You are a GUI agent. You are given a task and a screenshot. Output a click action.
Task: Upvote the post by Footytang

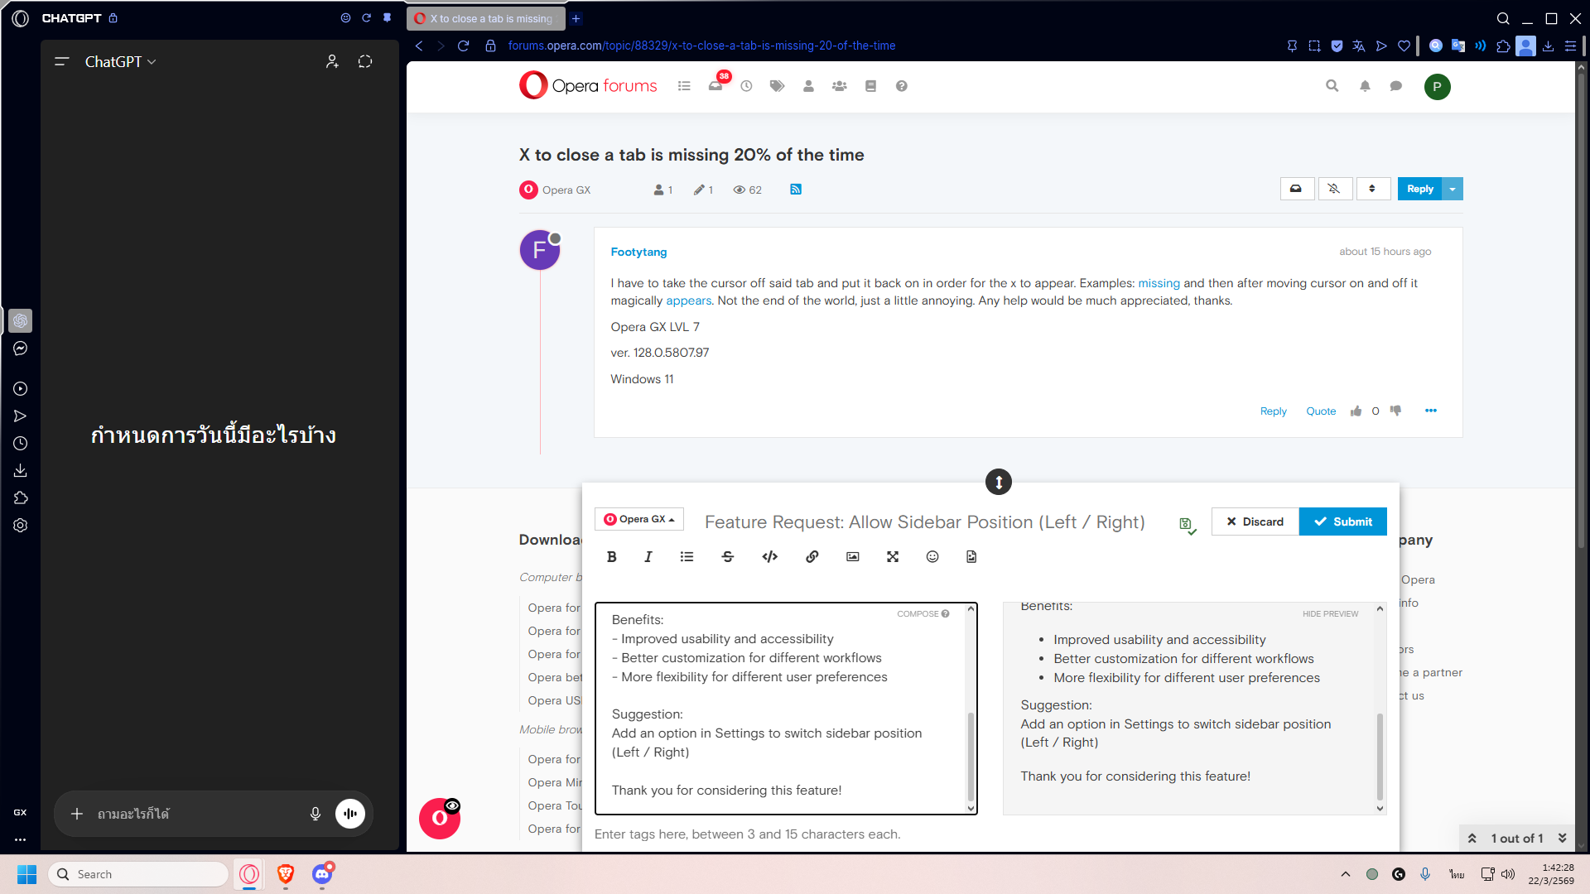(x=1356, y=411)
